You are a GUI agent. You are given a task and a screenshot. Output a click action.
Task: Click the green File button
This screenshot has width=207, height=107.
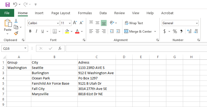click(7, 13)
